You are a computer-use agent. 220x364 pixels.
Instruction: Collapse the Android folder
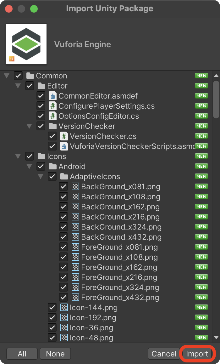coord(29,167)
